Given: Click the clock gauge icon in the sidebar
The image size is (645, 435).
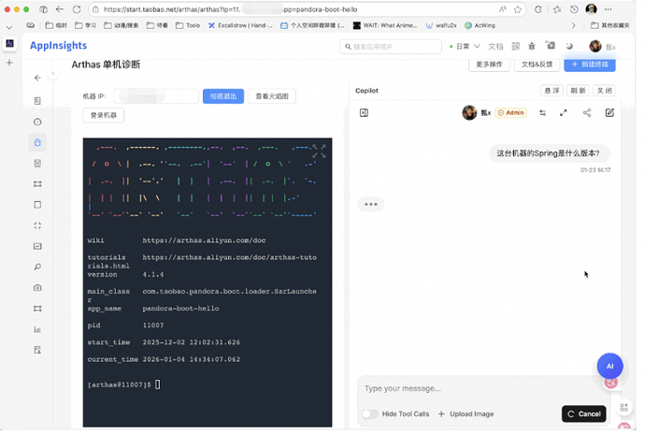Looking at the screenshot, I should tap(37, 122).
